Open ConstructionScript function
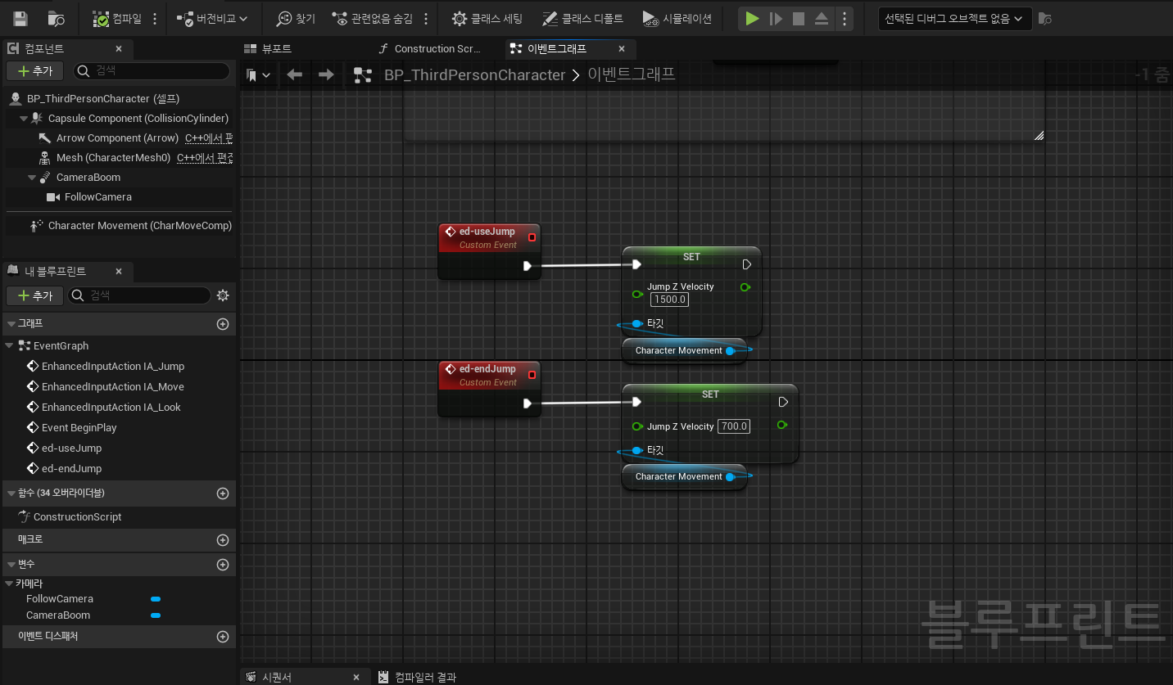The width and height of the screenshot is (1173, 685). pyautogui.click(x=78, y=517)
